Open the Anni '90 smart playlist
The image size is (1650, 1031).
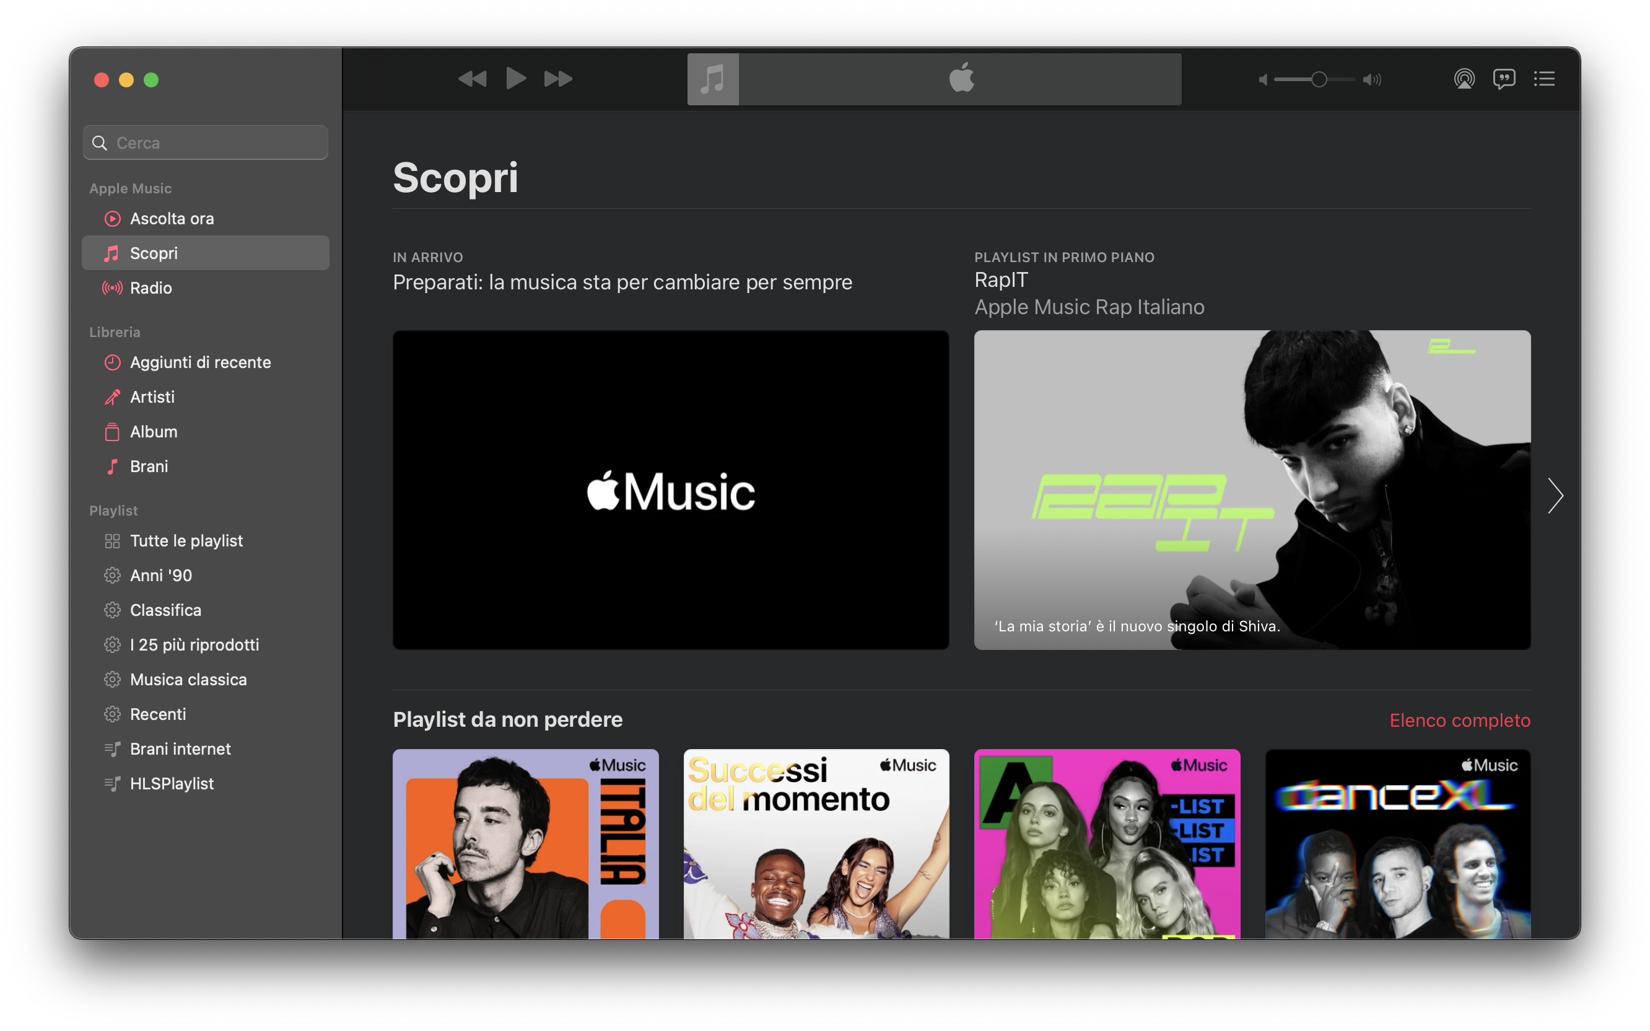tap(206, 576)
